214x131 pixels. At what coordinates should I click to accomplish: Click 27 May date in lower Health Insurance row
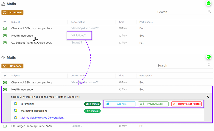(x=123, y=89)
